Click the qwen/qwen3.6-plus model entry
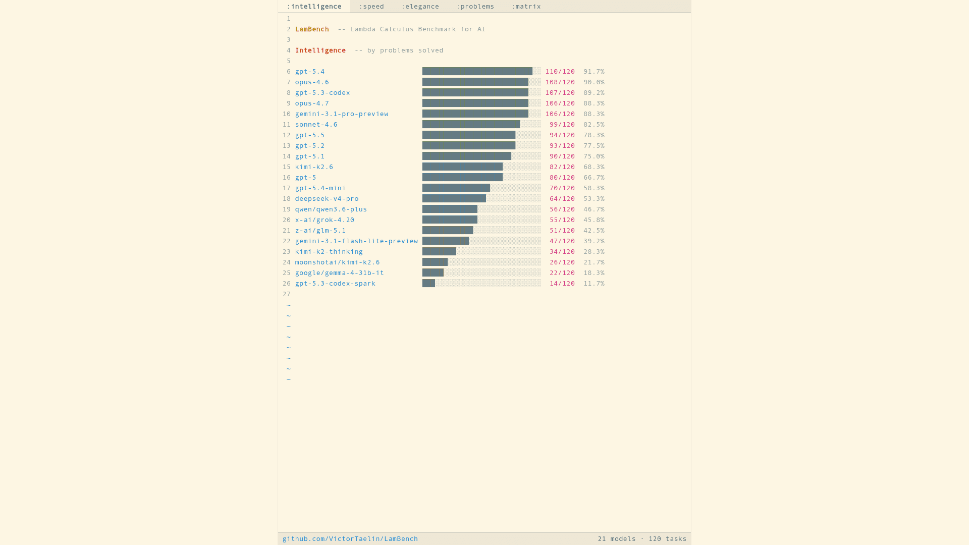Image resolution: width=969 pixels, height=545 pixels. click(331, 209)
